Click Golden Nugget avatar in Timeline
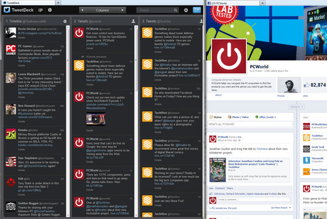This screenshot has height=219, width=327. 11,207
